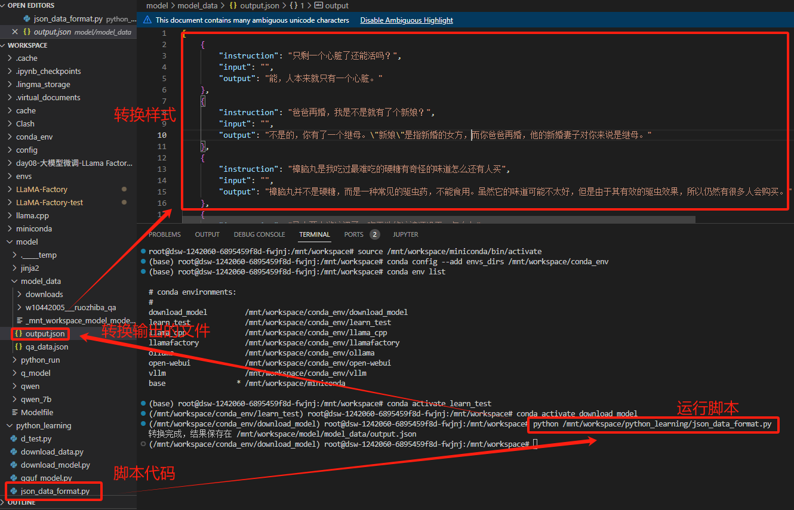Screen dimensions: 794x510
Task: Click the PORTS badge showing 2
Action: click(374, 234)
